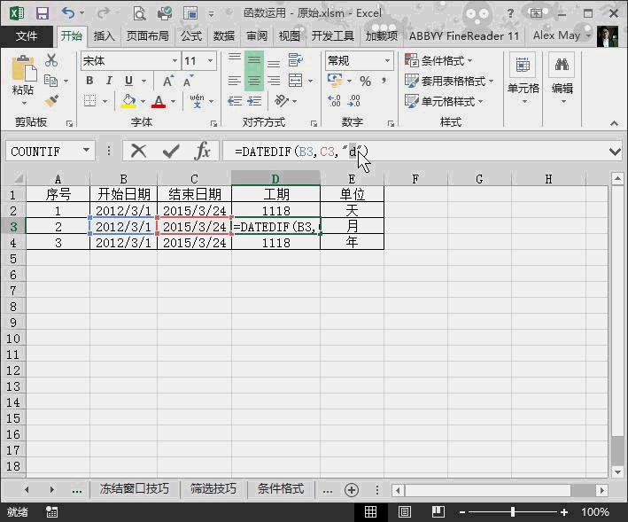The image size is (628, 522).
Task: Open Insert Function fx dialog
Action: coord(202,151)
